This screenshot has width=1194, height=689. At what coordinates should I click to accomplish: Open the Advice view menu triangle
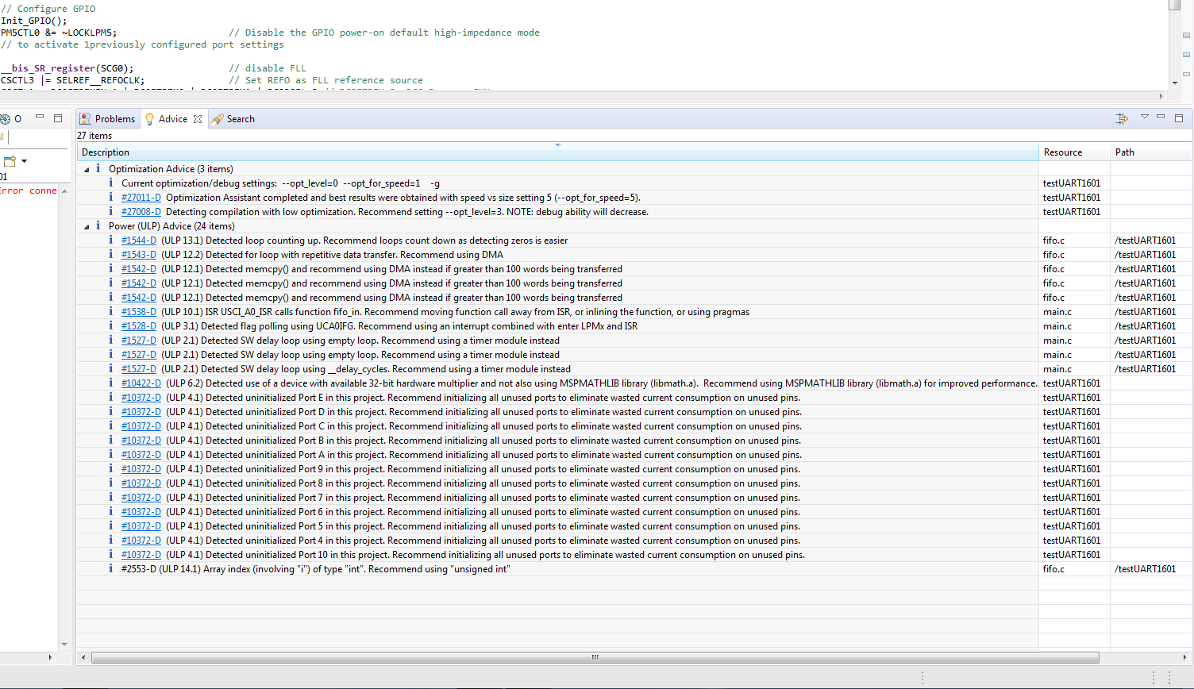coord(1145,117)
